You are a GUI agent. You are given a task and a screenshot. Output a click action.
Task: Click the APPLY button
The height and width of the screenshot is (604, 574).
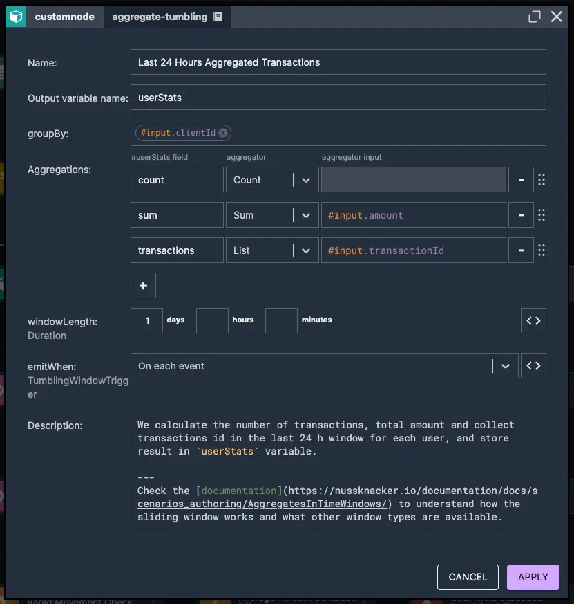pos(533,577)
